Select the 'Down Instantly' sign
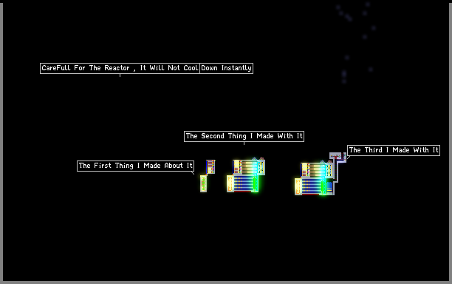This screenshot has width=452, height=284. (x=226, y=68)
